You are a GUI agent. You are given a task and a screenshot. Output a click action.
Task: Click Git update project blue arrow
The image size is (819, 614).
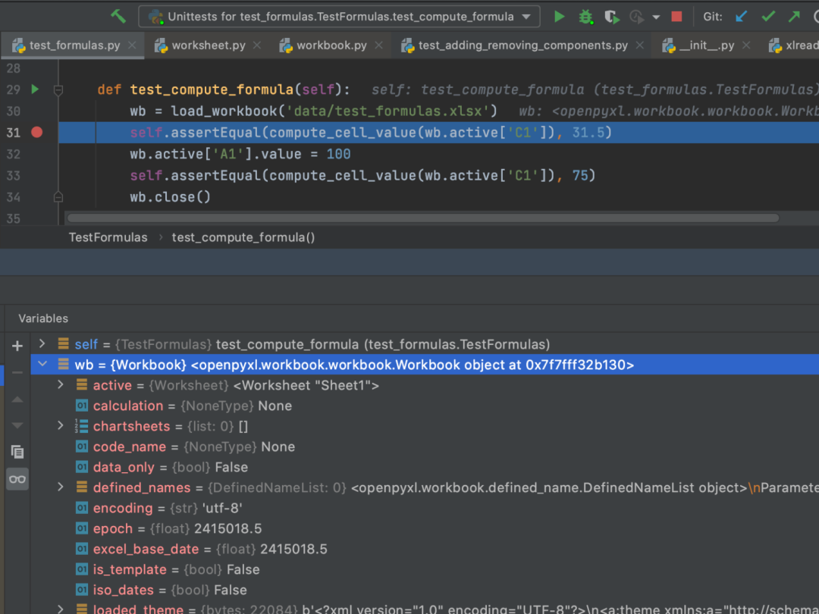741,17
